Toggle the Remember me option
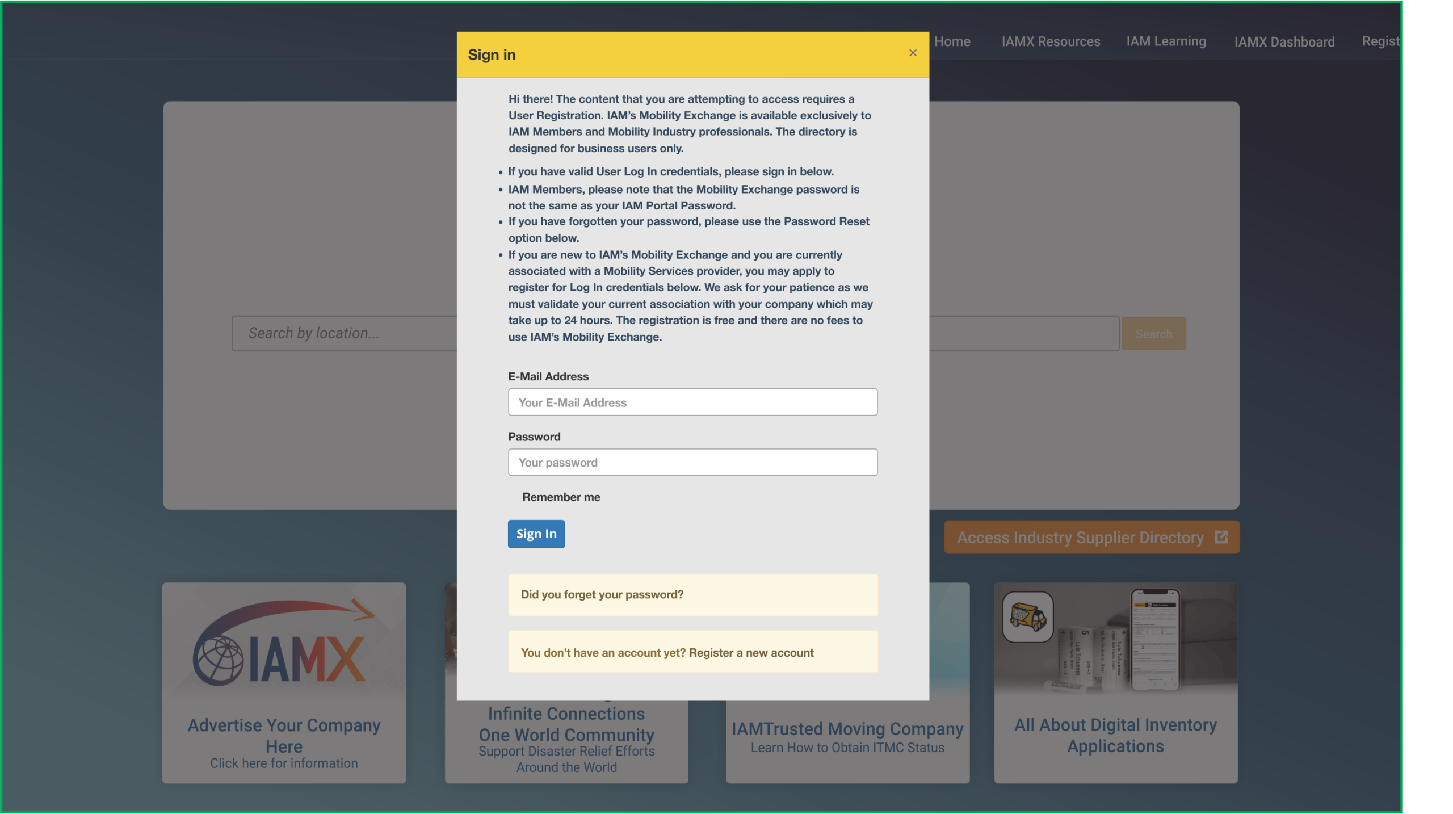This screenshot has width=1453, height=814. [561, 497]
